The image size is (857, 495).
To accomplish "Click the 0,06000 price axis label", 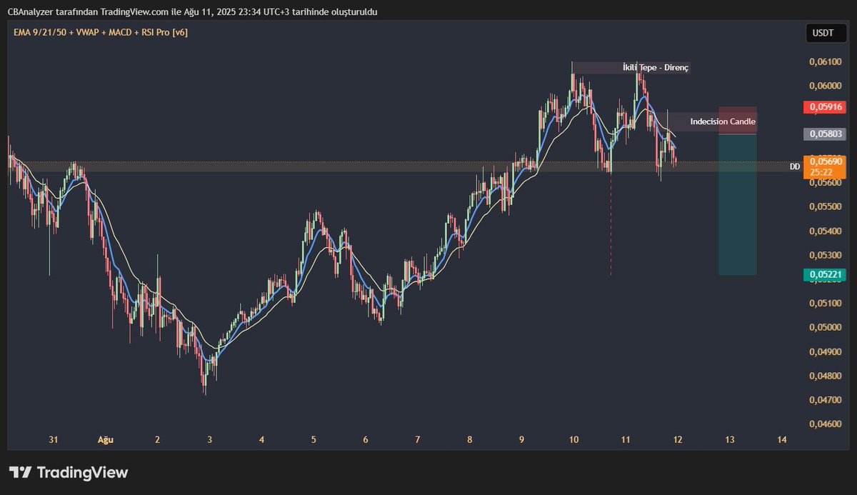I will pyautogui.click(x=824, y=86).
